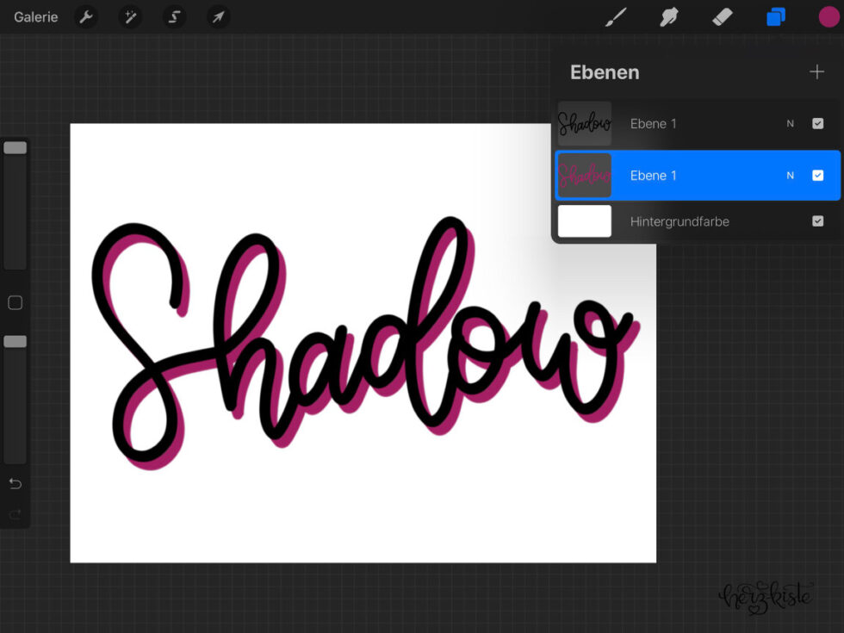Pick the Brush tool
Screen dimensions: 844x633
(x=616, y=16)
